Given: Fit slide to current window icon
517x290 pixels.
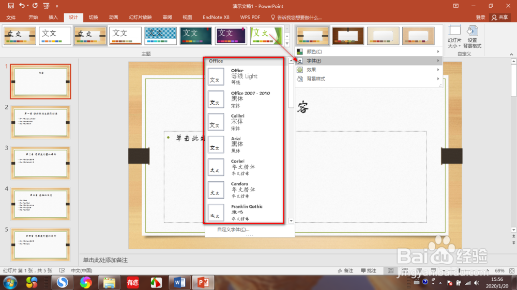Looking at the screenshot, I should pyautogui.click(x=512, y=270).
